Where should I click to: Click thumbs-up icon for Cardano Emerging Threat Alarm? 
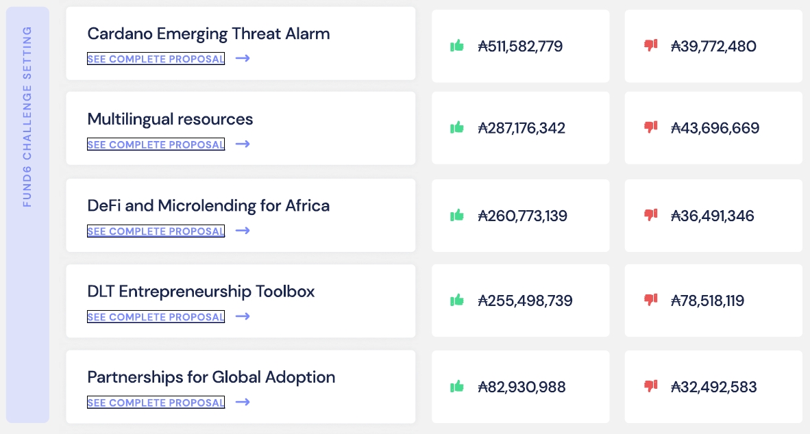click(x=457, y=46)
